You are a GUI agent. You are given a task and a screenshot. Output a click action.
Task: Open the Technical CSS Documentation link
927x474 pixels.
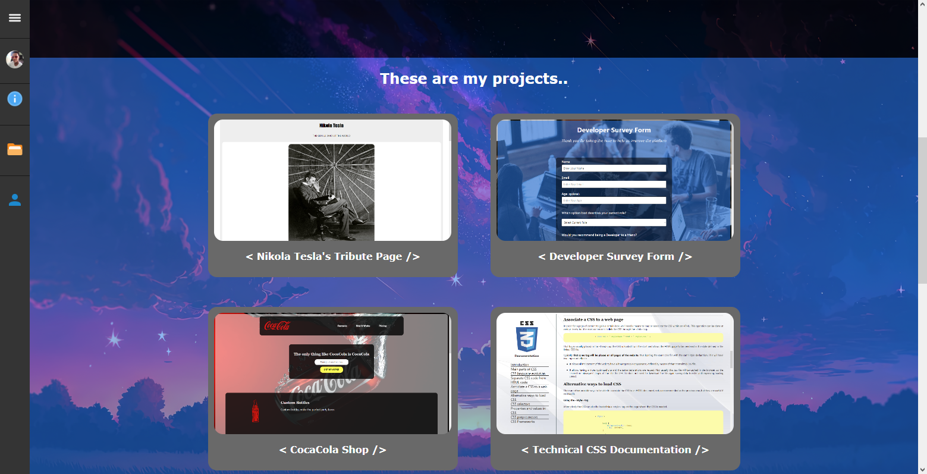(x=615, y=450)
